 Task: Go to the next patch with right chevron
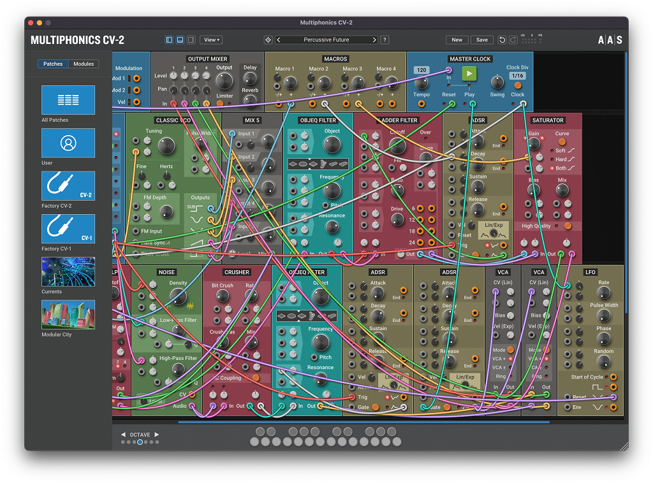coord(374,40)
